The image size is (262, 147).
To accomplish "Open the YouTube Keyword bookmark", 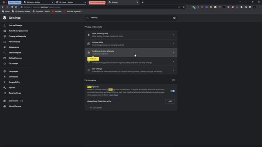I will pos(73,11).
